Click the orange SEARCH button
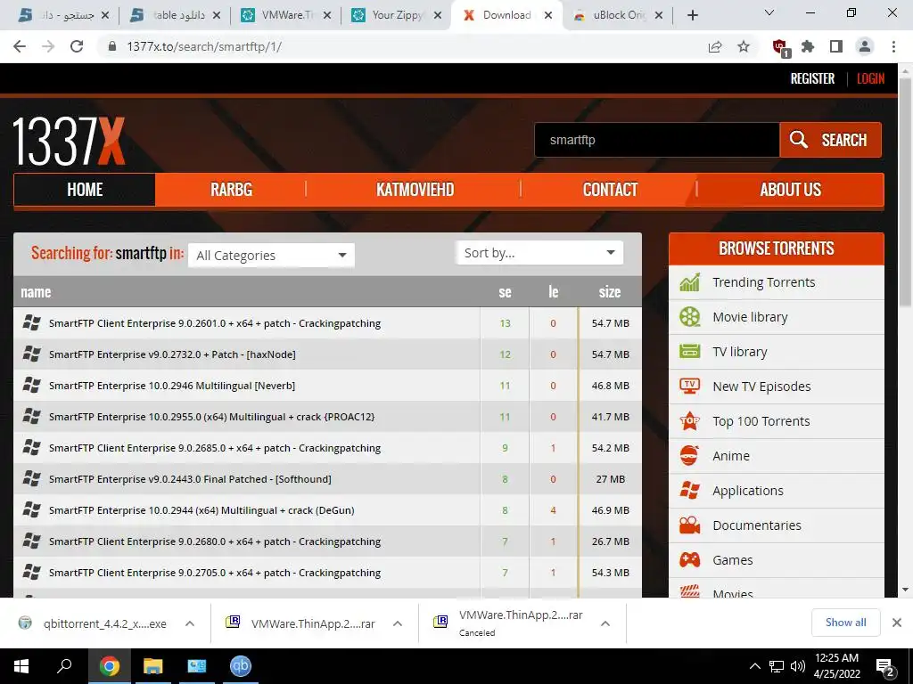Image resolution: width=913 pixels, height=684 pixels. click(x=830, y=140)
